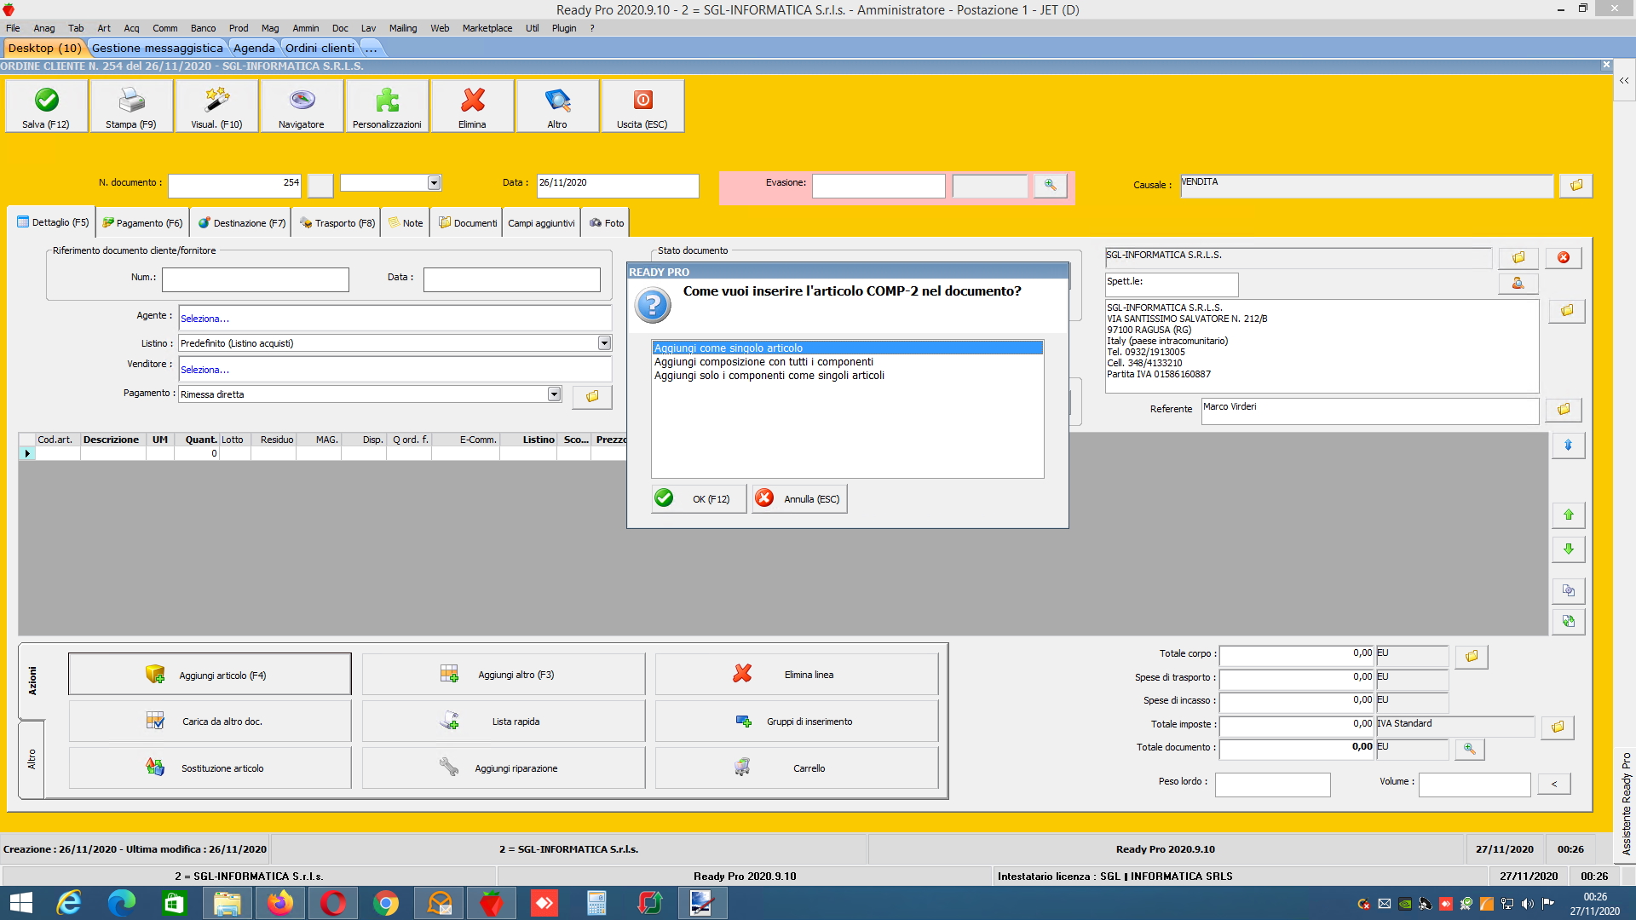Click the Aggiungi riparazione button
This screenshot has height=920, width=1636.
point(504,768)
